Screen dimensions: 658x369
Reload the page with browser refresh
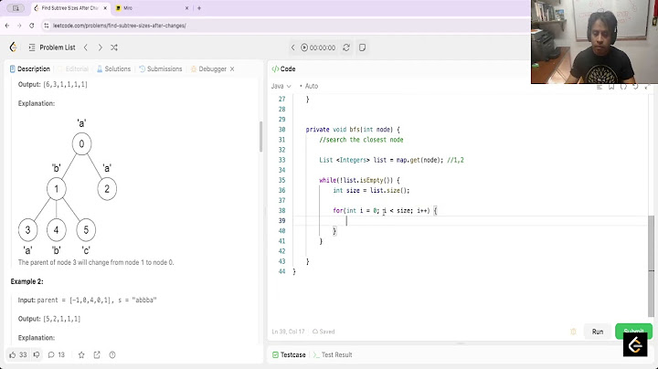coord(31,26)
